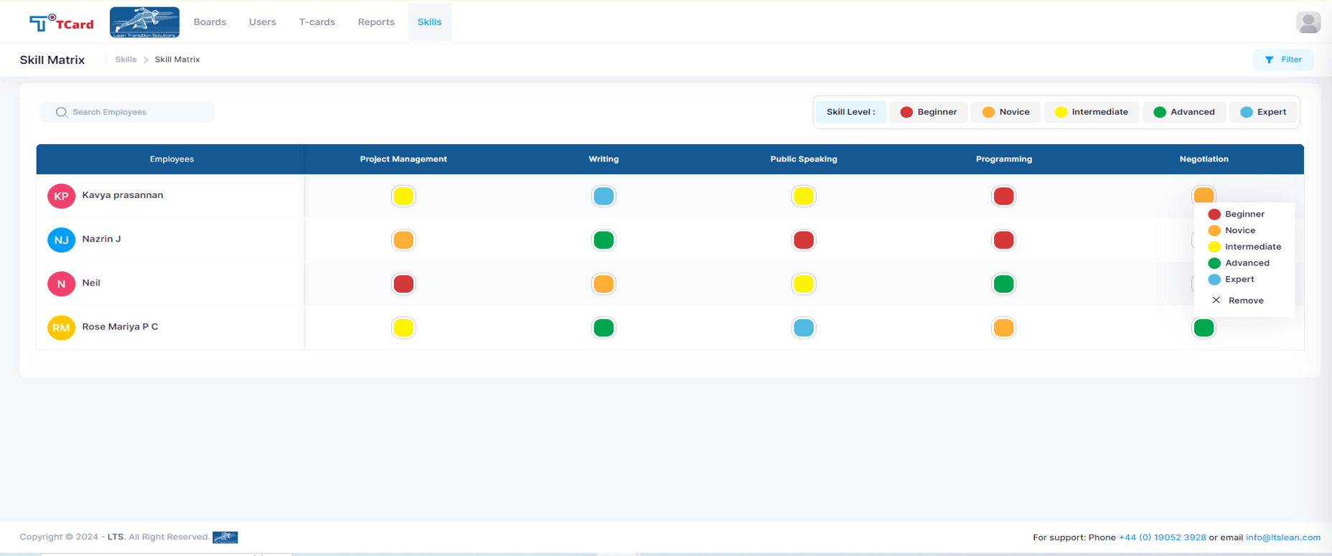Viewport: 1332px width, 556px height.
Task: Click the info@ltslean.com email link
Action: (1282, 537)
